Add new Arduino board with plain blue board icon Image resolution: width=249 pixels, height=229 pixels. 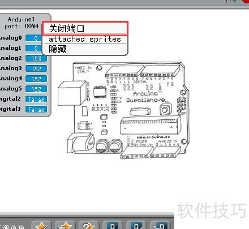pos(112,225)
